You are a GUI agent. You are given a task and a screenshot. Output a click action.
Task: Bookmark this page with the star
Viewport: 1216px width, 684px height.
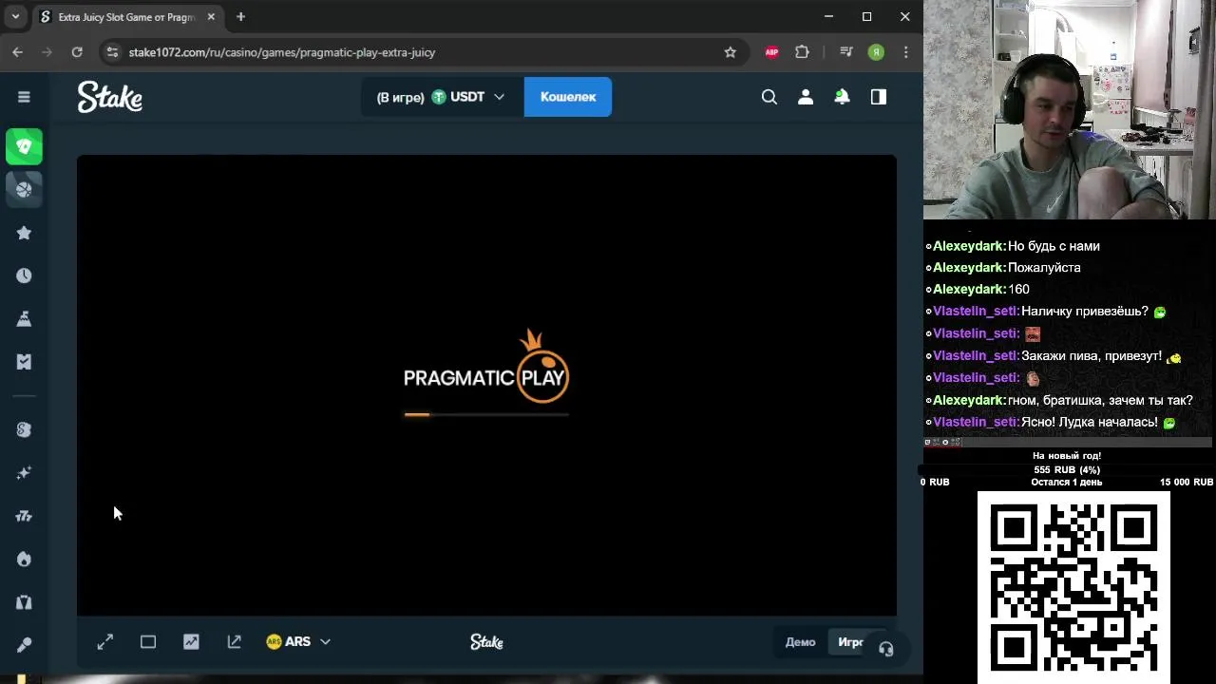[730, 52]
